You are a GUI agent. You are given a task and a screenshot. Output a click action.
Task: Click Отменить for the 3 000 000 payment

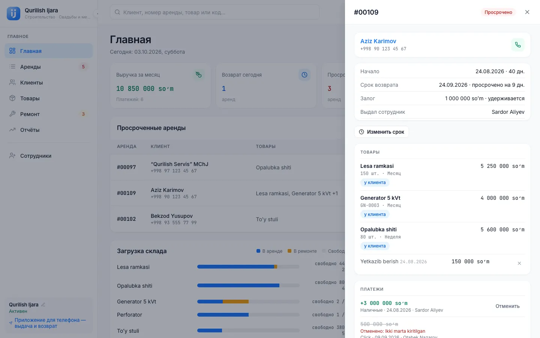click(507, 306)
